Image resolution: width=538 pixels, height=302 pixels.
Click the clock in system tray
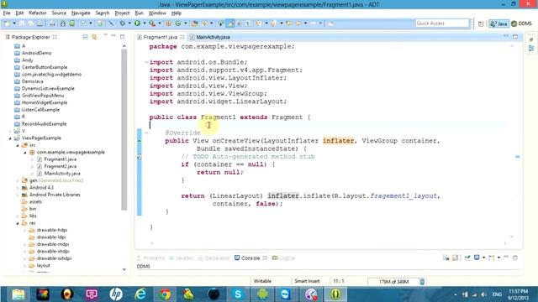[x=518, y=294]
